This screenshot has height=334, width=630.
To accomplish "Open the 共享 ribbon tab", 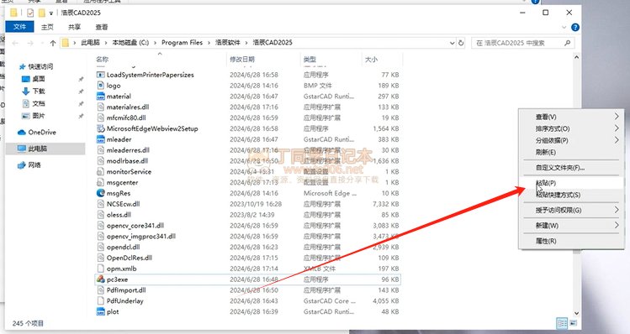I will [74, 27].
